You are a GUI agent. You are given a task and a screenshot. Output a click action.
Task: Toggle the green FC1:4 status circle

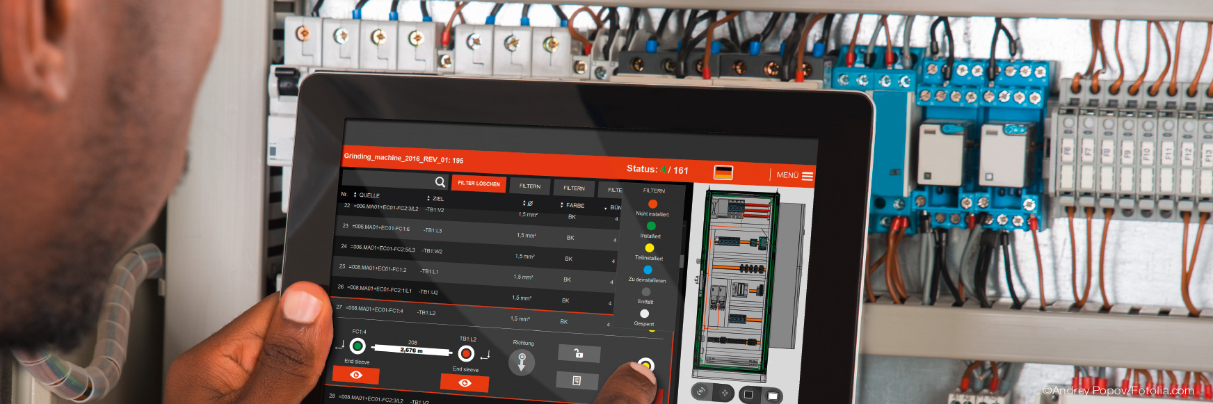tap(358, 346)
